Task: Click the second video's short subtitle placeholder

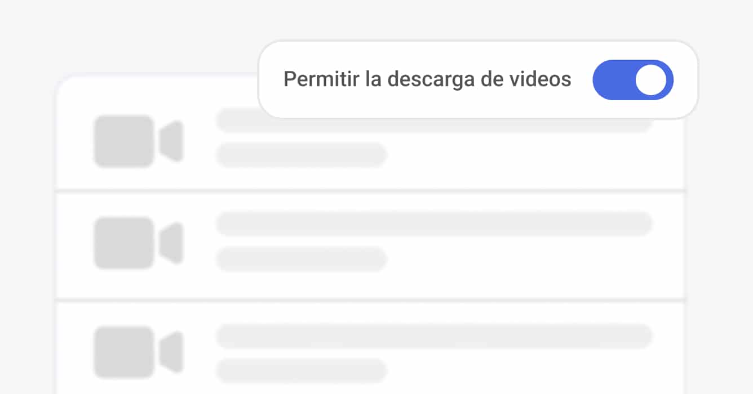Action: [x=302, y=259]
